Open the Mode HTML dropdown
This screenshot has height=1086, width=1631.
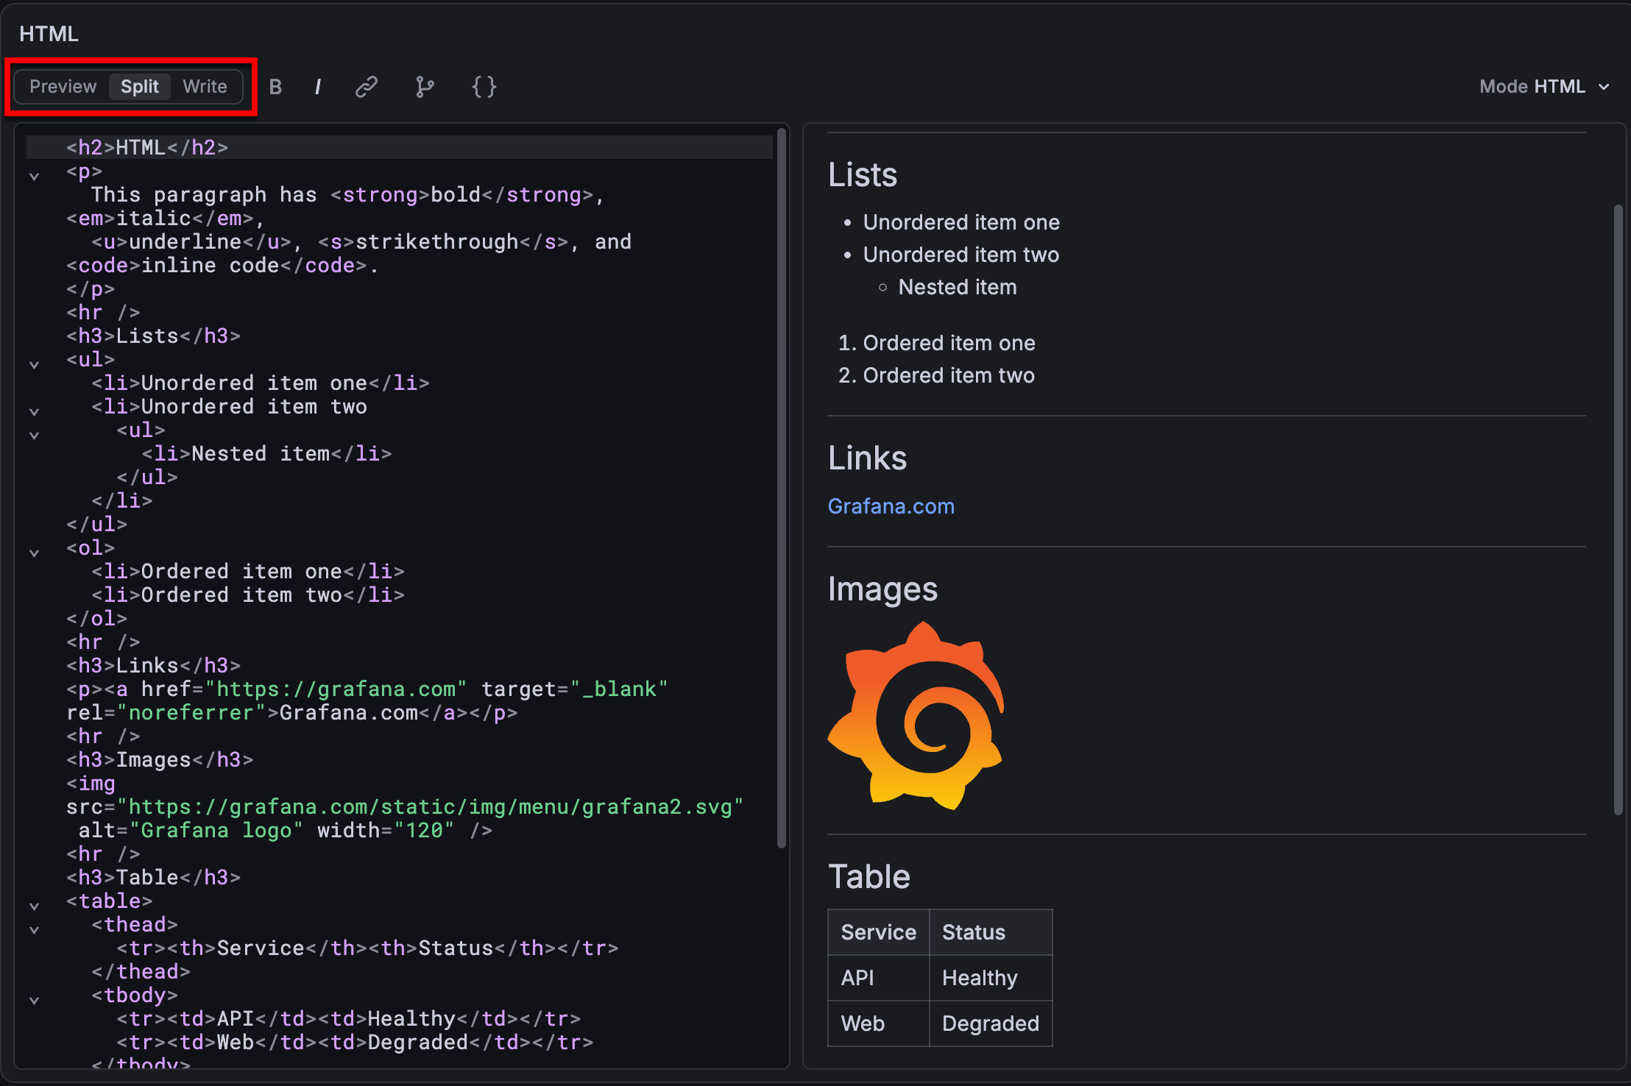coord(1544,87)
